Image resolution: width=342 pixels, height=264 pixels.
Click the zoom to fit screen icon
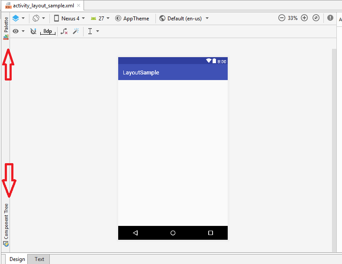click(x=316, y=18)
